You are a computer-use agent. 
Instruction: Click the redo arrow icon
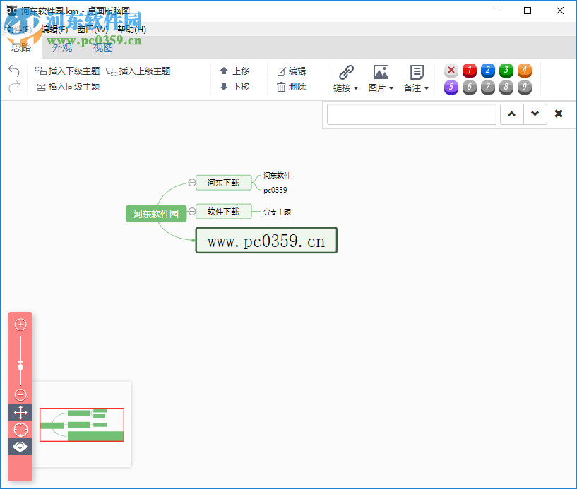(x=14, y=87)
